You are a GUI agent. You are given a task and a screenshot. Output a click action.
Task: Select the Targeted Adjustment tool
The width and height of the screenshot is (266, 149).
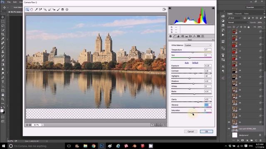[x=45, y=10]
